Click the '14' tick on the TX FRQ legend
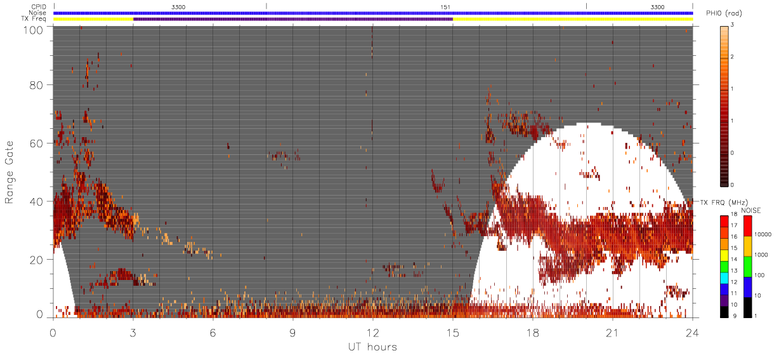The height and width of the screenshot is (360, 779). point(733,259)
